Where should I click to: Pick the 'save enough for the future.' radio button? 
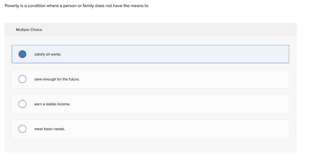pyautogui.click(x=22, y=79)
